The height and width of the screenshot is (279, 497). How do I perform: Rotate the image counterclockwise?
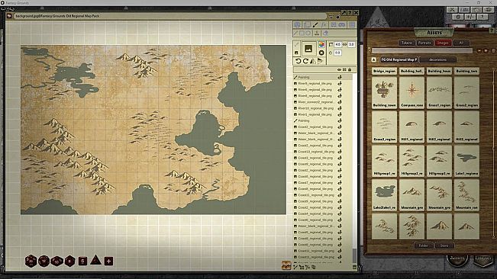(298, 61)
